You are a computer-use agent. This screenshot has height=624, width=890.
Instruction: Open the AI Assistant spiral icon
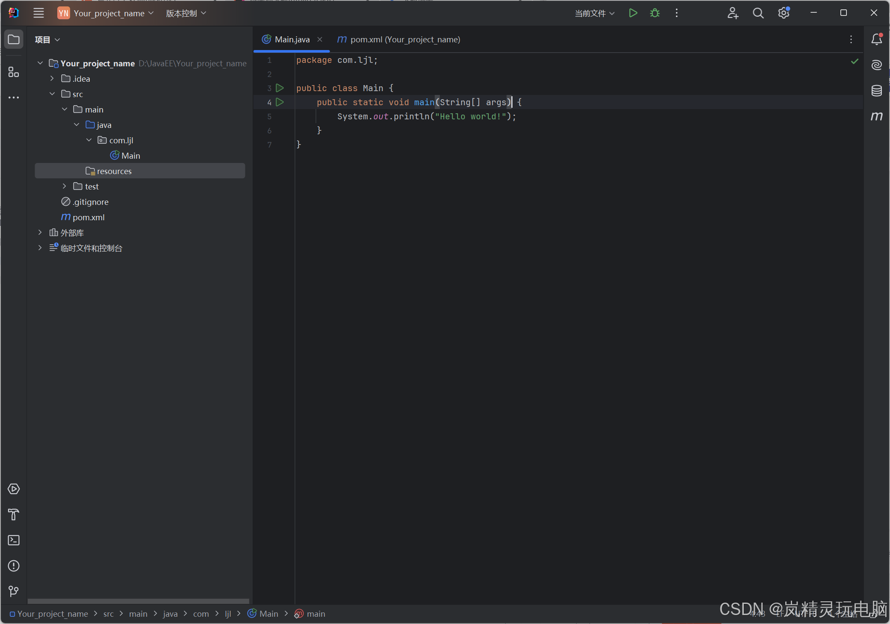(x=876, y=65)
